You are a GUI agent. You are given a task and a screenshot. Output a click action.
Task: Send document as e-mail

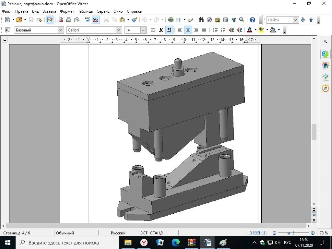(39, 20)
